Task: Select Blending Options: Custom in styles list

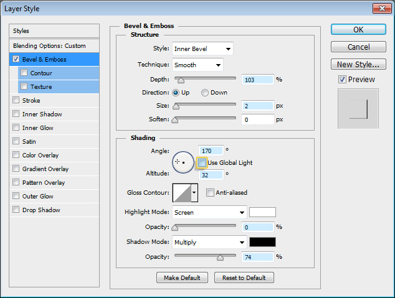Action: tap(50, 46)
